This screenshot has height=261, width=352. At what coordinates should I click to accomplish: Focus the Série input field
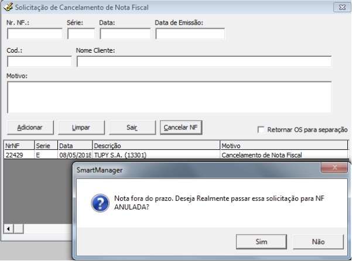(81, 33)
